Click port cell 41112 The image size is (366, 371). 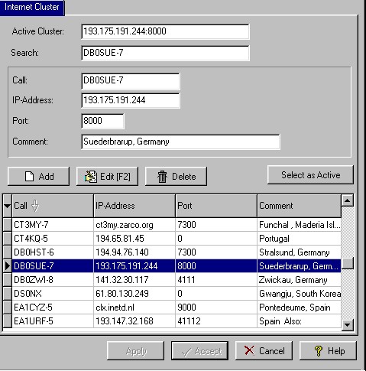click(x=216, y=321)
